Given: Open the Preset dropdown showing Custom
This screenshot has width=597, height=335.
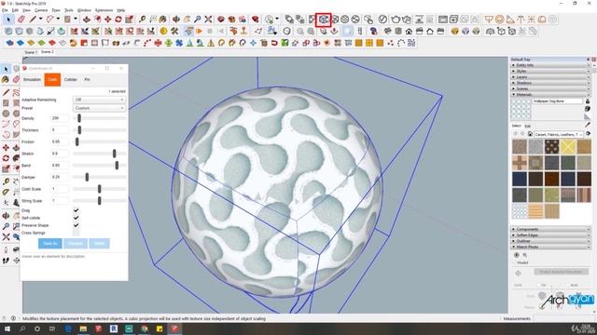Looking at the screenshot, I should pyautogui.click(x=99, y=108).
